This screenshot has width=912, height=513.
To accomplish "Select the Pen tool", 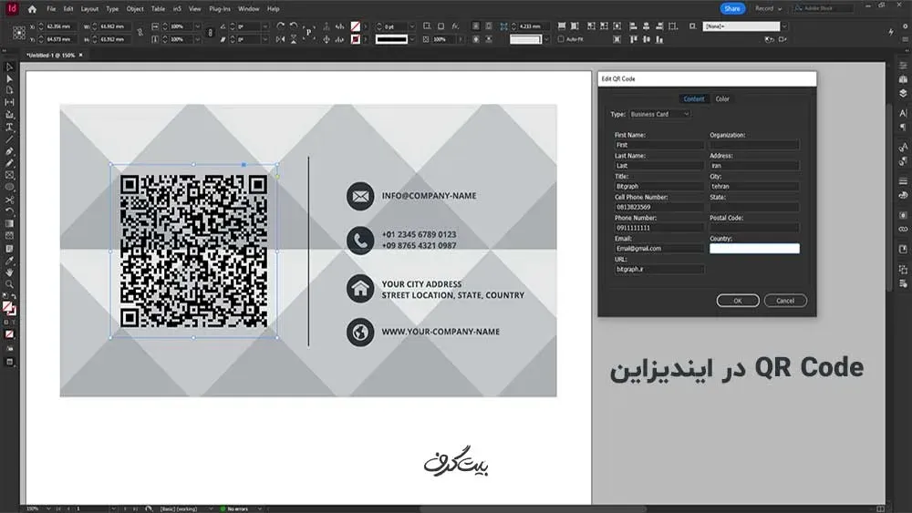I will [9, 151].
